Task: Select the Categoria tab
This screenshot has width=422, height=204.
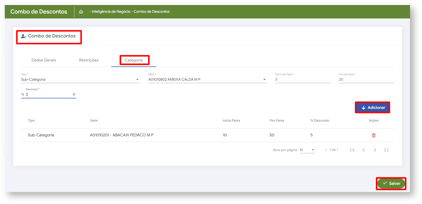Action: (x=134, y=60)
